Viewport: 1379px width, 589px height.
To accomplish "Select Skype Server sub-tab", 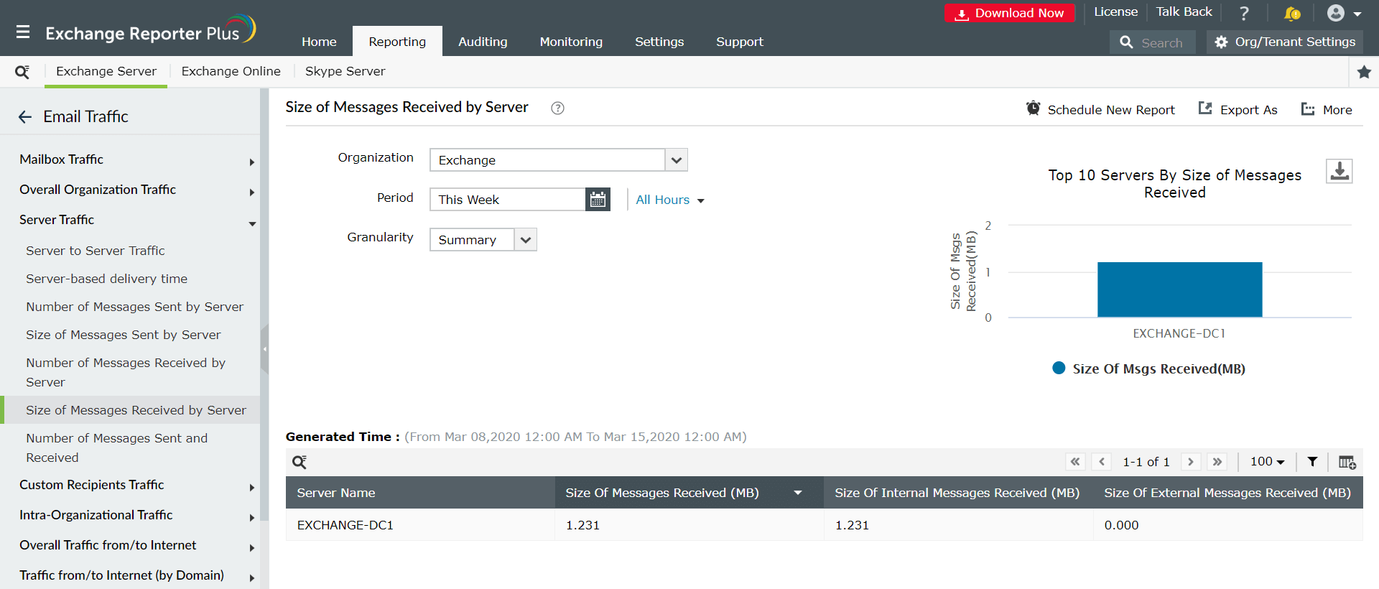I will pyautogui.click(x=345, y=71).
